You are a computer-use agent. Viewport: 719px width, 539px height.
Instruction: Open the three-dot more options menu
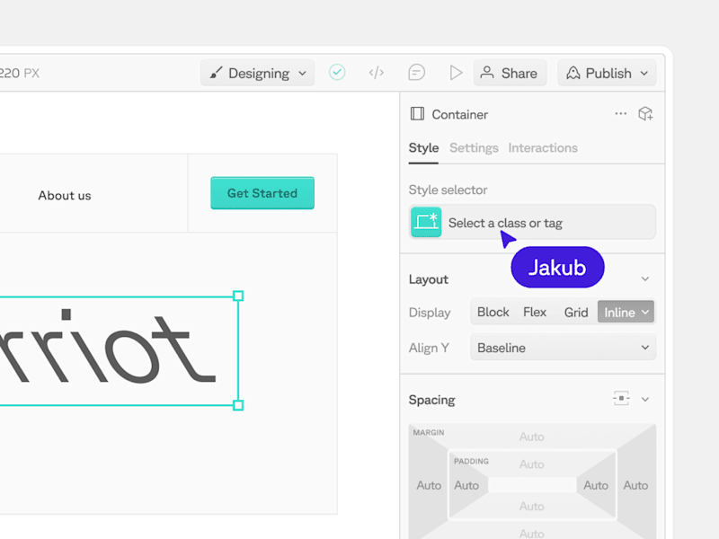tap(620, 113)
